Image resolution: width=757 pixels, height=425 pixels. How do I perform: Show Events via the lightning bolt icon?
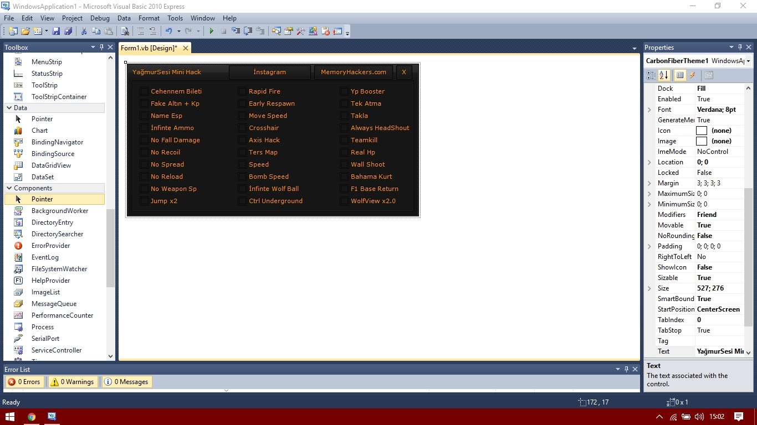(x=693, y=75)
